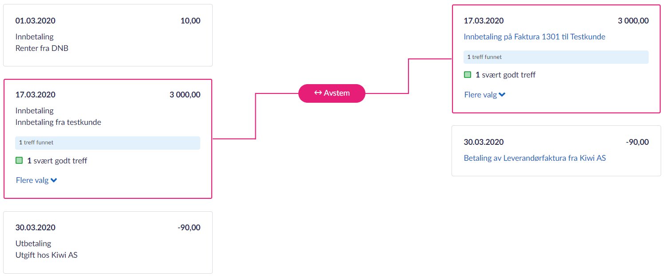Open Betaling av Leverandørfaktura fra Kiwi AS link
This screenshot has height=279, width=666.
coord(535,158)
